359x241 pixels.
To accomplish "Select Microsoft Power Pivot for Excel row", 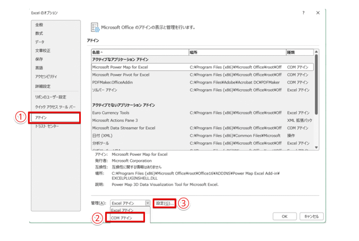I will pos(202,75).
